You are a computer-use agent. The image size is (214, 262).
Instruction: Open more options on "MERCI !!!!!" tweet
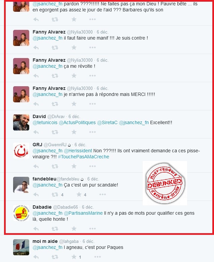click(92, 104)
